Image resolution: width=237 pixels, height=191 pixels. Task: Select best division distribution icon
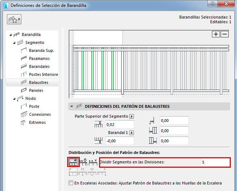(x=93, y=162)
